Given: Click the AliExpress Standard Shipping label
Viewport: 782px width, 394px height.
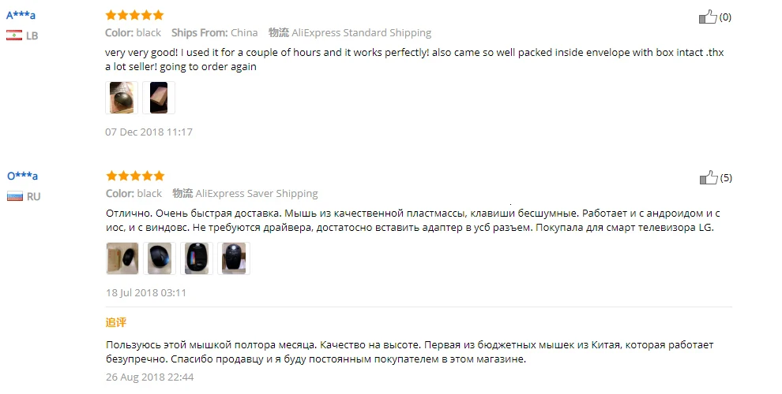Looking at the screenshot, I should pos(362,33).
